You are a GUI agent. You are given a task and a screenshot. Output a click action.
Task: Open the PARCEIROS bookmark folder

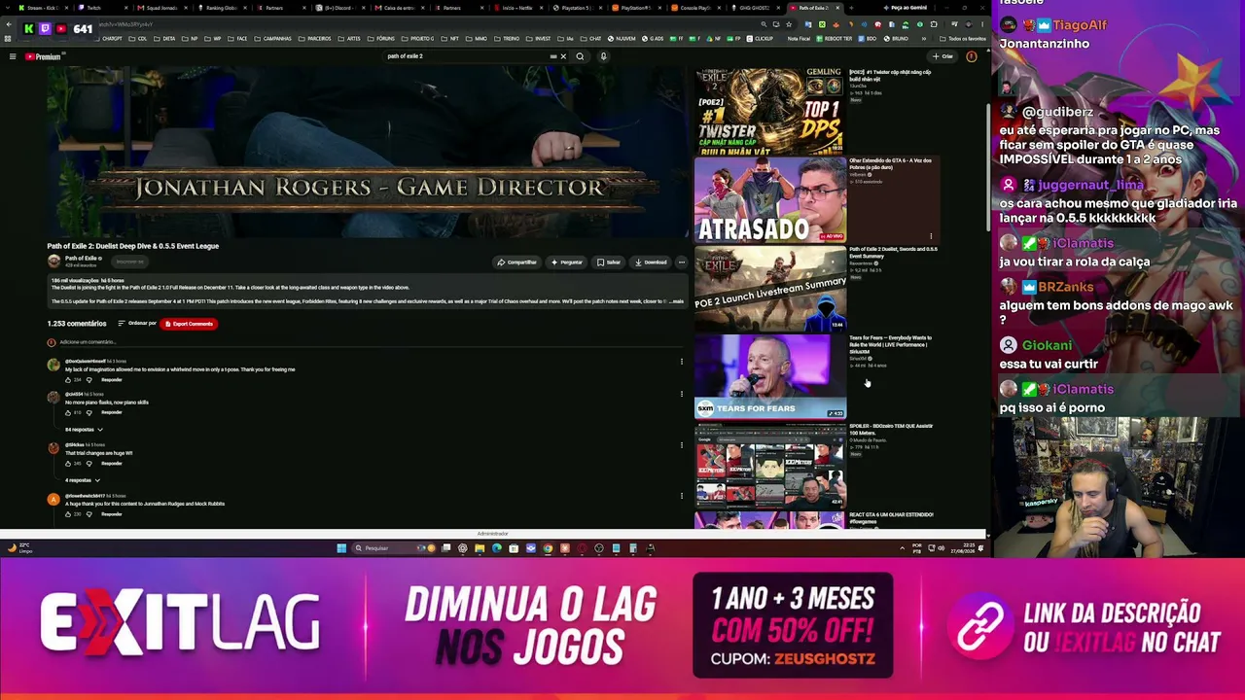point(316,39)
